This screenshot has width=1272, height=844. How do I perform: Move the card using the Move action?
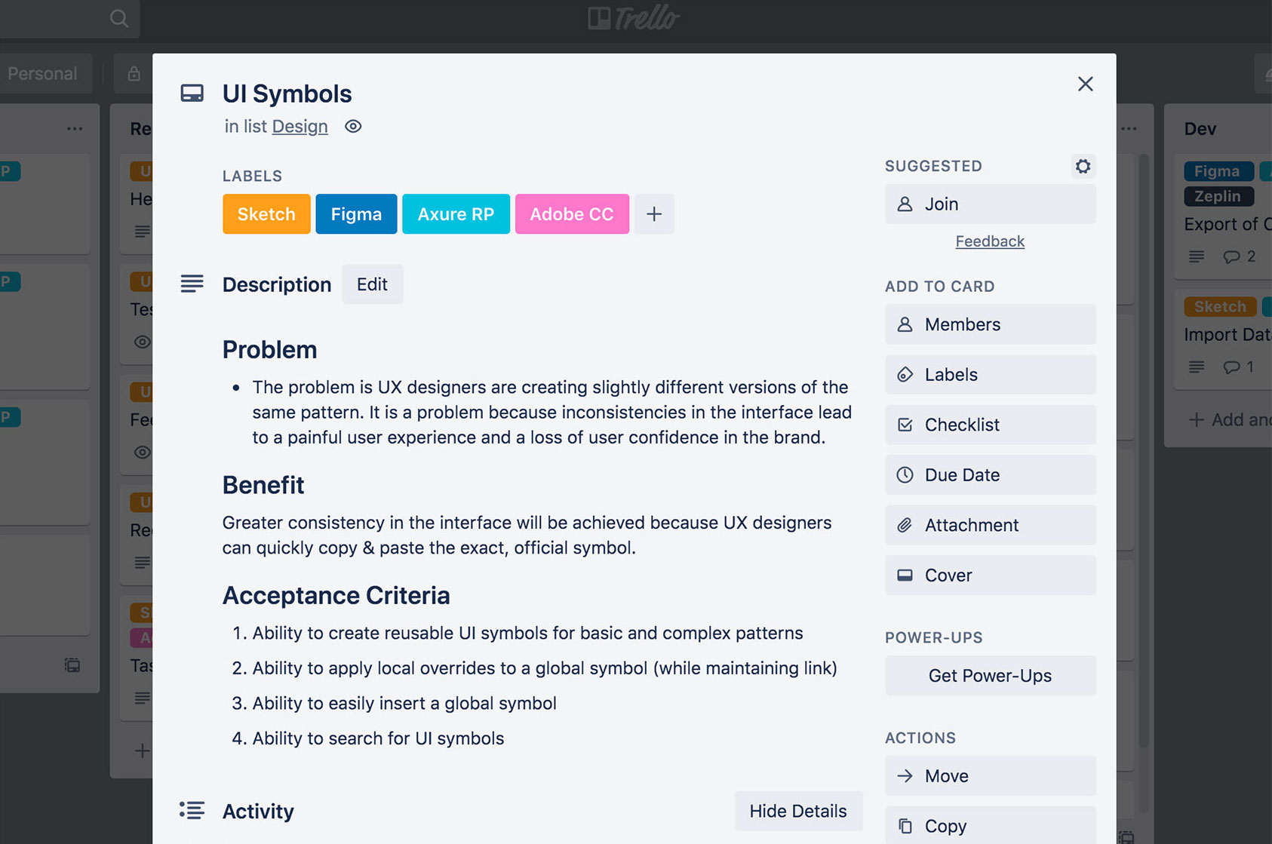point(990,776)
